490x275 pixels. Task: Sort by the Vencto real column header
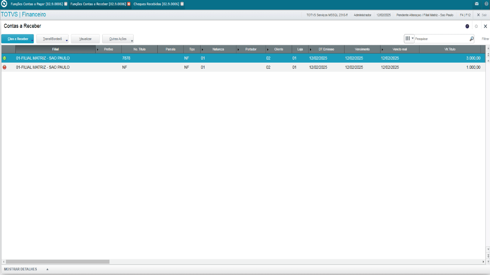(400, 49)
